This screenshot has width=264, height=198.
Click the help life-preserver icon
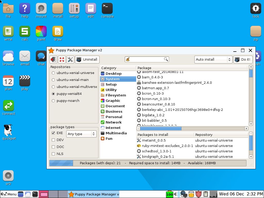(x=61, y=60)
